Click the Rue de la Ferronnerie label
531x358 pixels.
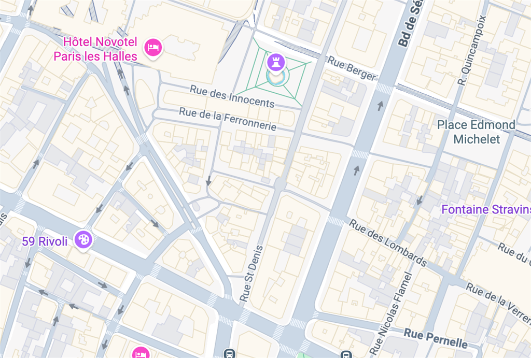pyautogui.click(x=228, y=119)
